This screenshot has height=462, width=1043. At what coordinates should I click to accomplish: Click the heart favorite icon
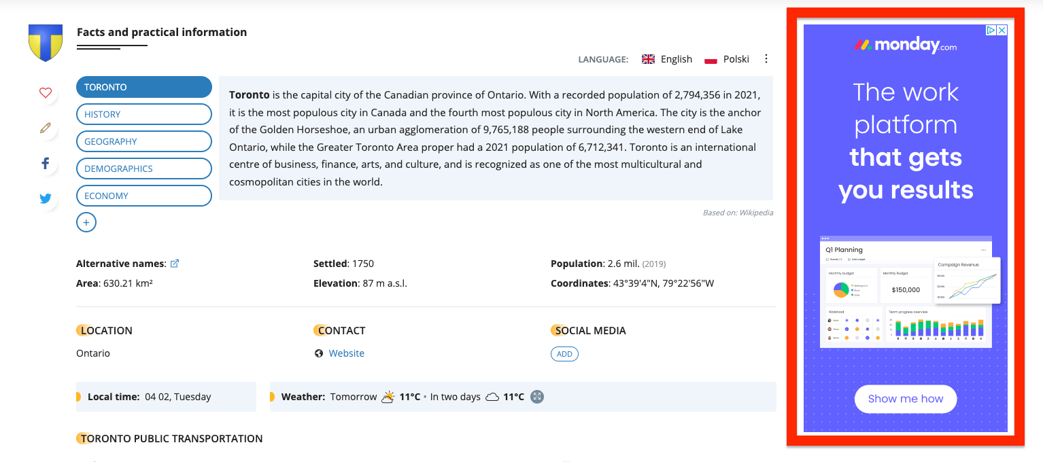tap(46, 93)
